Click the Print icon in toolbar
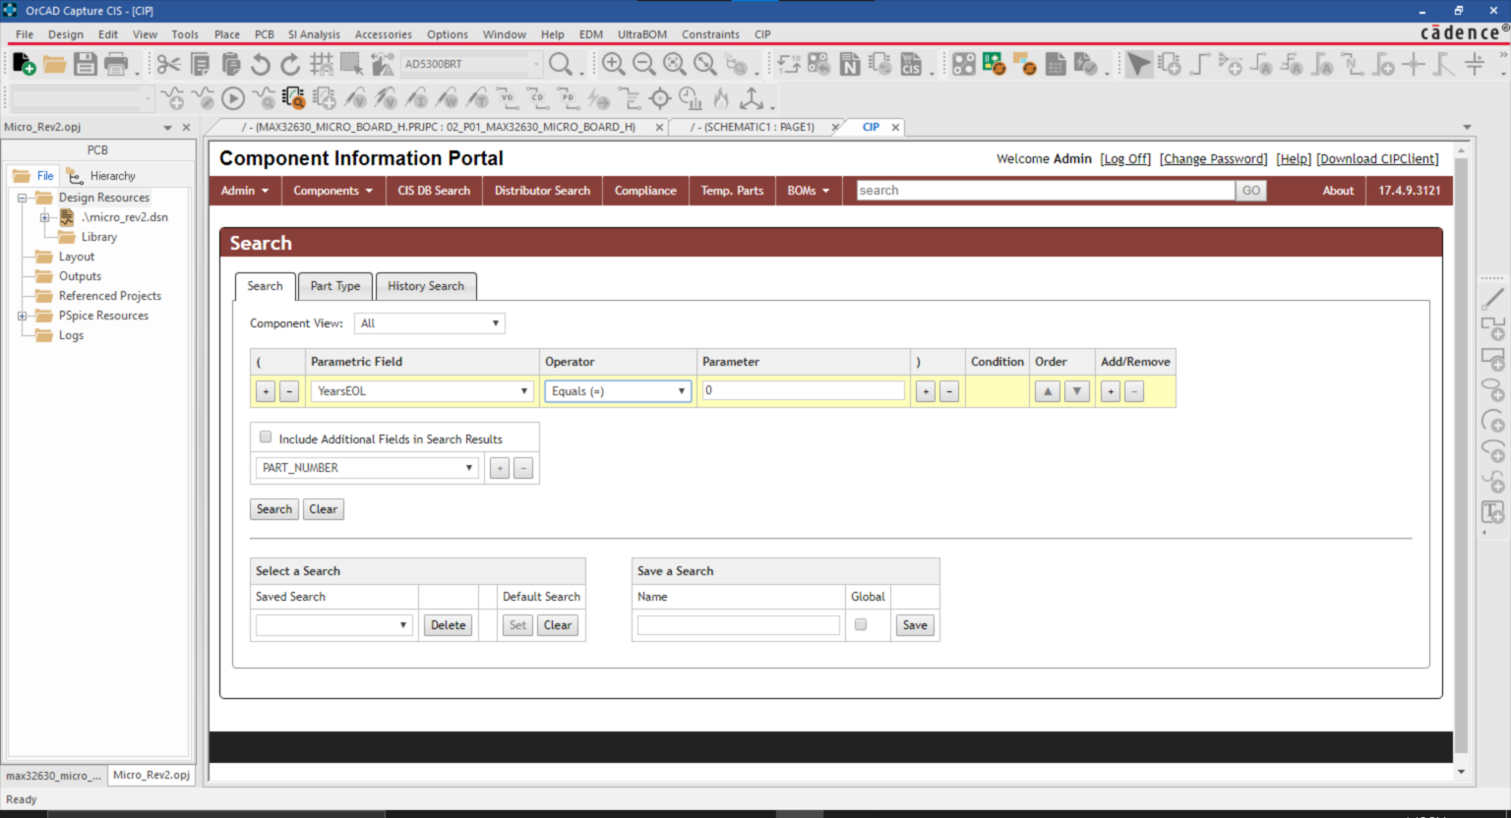This screenshot has width=1511, height=818. click(x=116, y=65)
